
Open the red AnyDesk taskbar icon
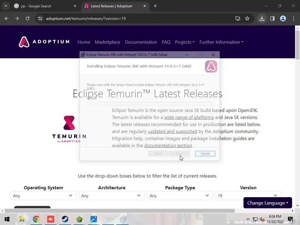coord(50,219)
